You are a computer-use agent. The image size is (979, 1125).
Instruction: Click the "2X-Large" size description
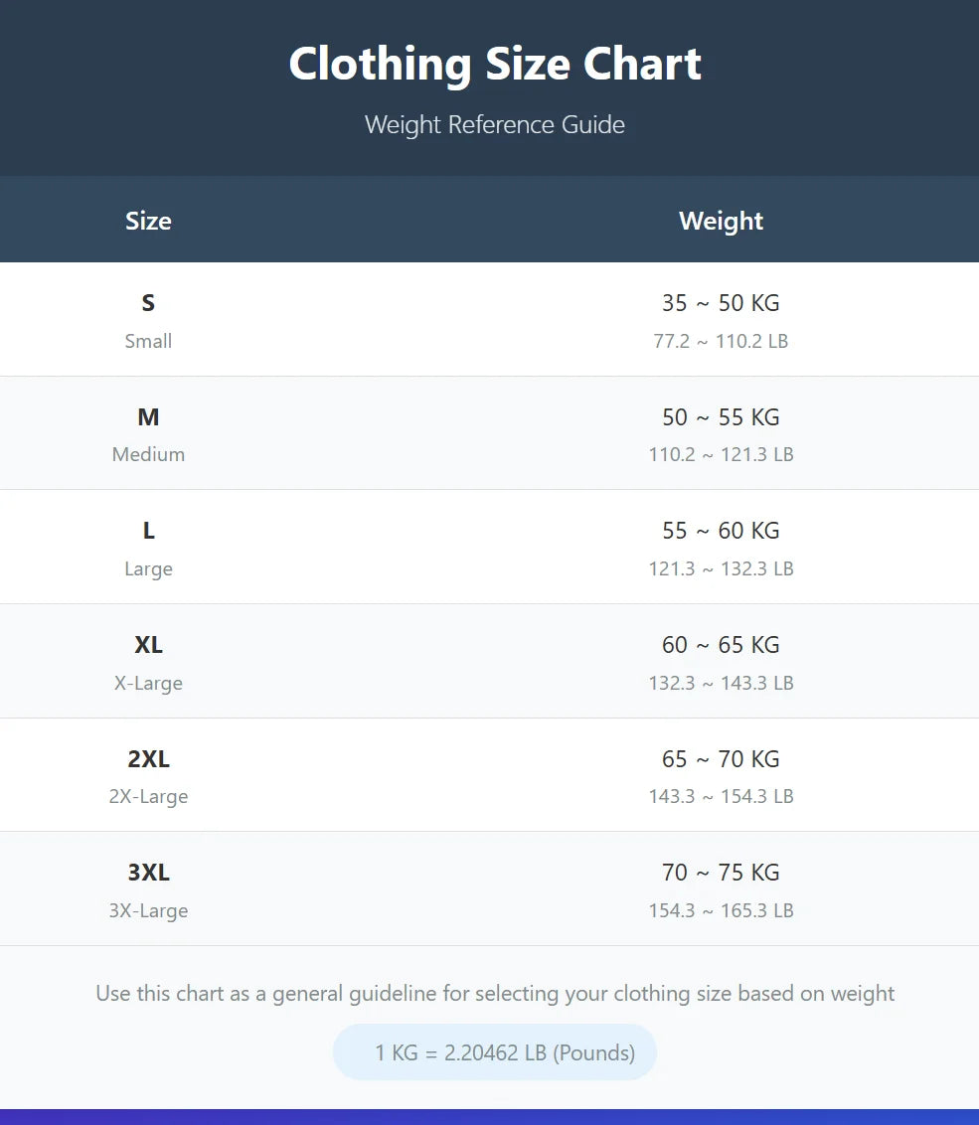tap(148, 796)
